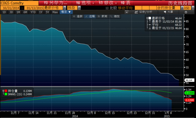The width and height of the screenshot is (196, 118).
Task: Click the 12月 15 date axis label
Action: (110, 113)
